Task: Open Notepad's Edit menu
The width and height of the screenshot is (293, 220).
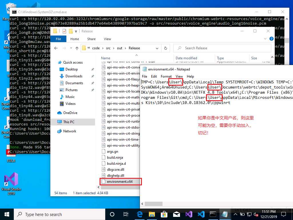Action: coord(154,76)
